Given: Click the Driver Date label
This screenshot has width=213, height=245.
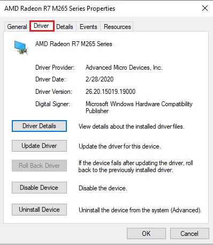Looking at the screenshot, I should pos(50,79).
